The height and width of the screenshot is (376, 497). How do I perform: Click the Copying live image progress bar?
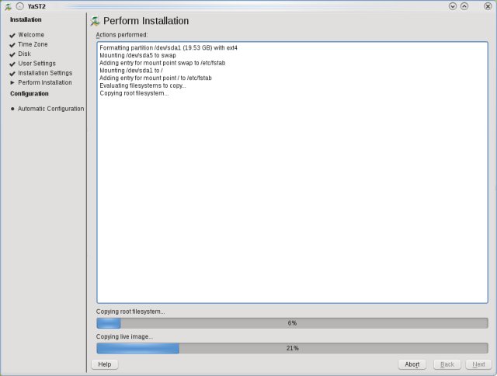[292, 348]
